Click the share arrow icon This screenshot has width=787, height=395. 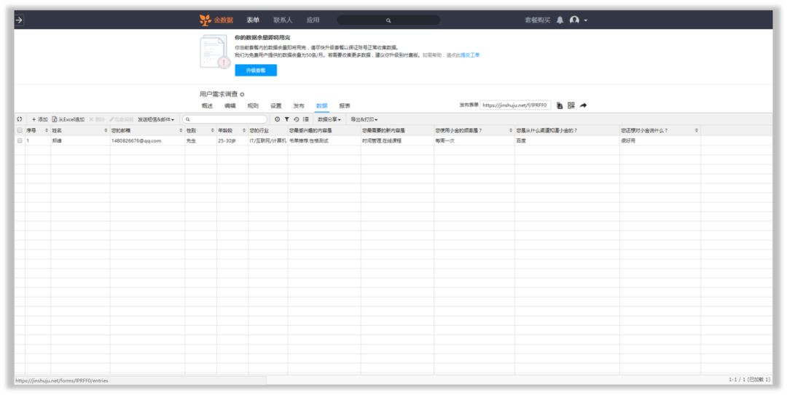coord(583,105)
